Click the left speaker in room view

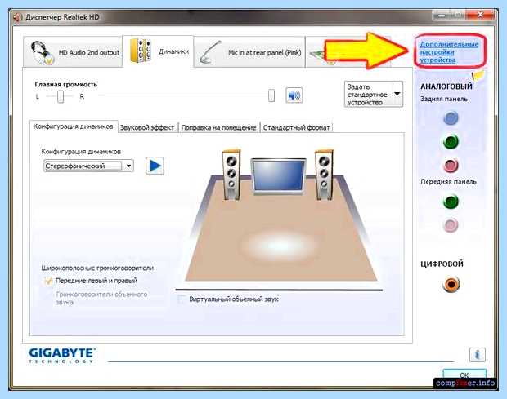tap(231, 175)
